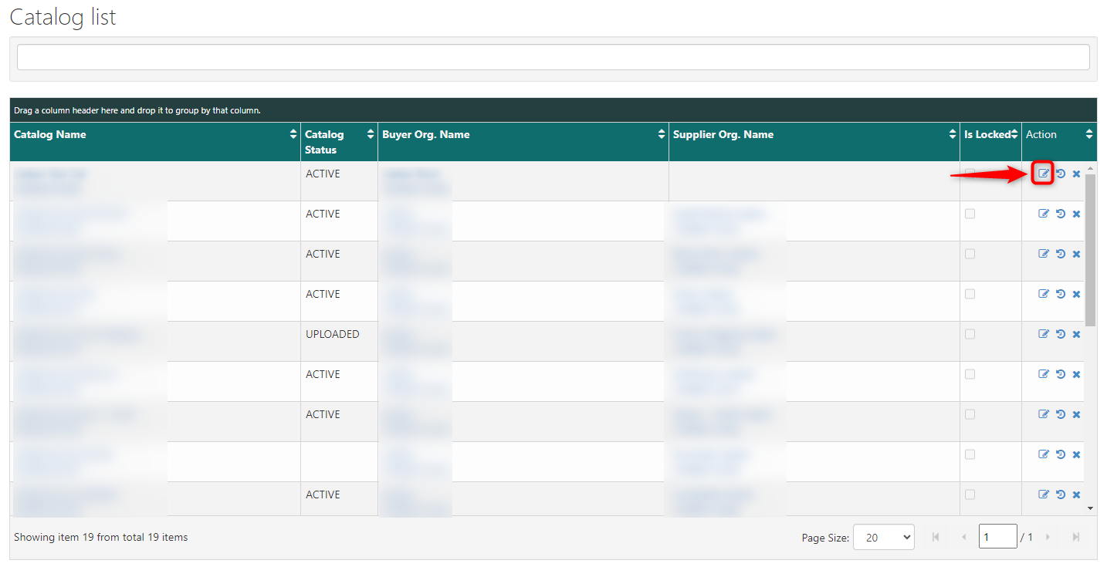Click the vertical scrollbar of the table
This screenshot has height=567, width=1107.
[1090, 247]
